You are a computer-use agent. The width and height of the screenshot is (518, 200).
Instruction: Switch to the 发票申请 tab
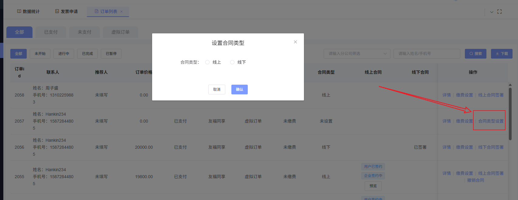coord(66,12)
